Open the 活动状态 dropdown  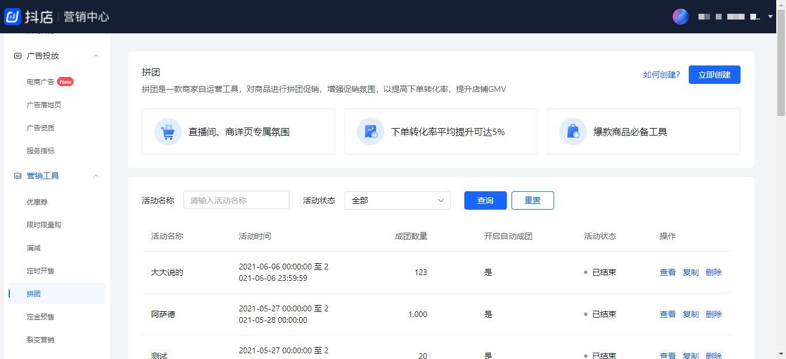click(x=397, y=200)
